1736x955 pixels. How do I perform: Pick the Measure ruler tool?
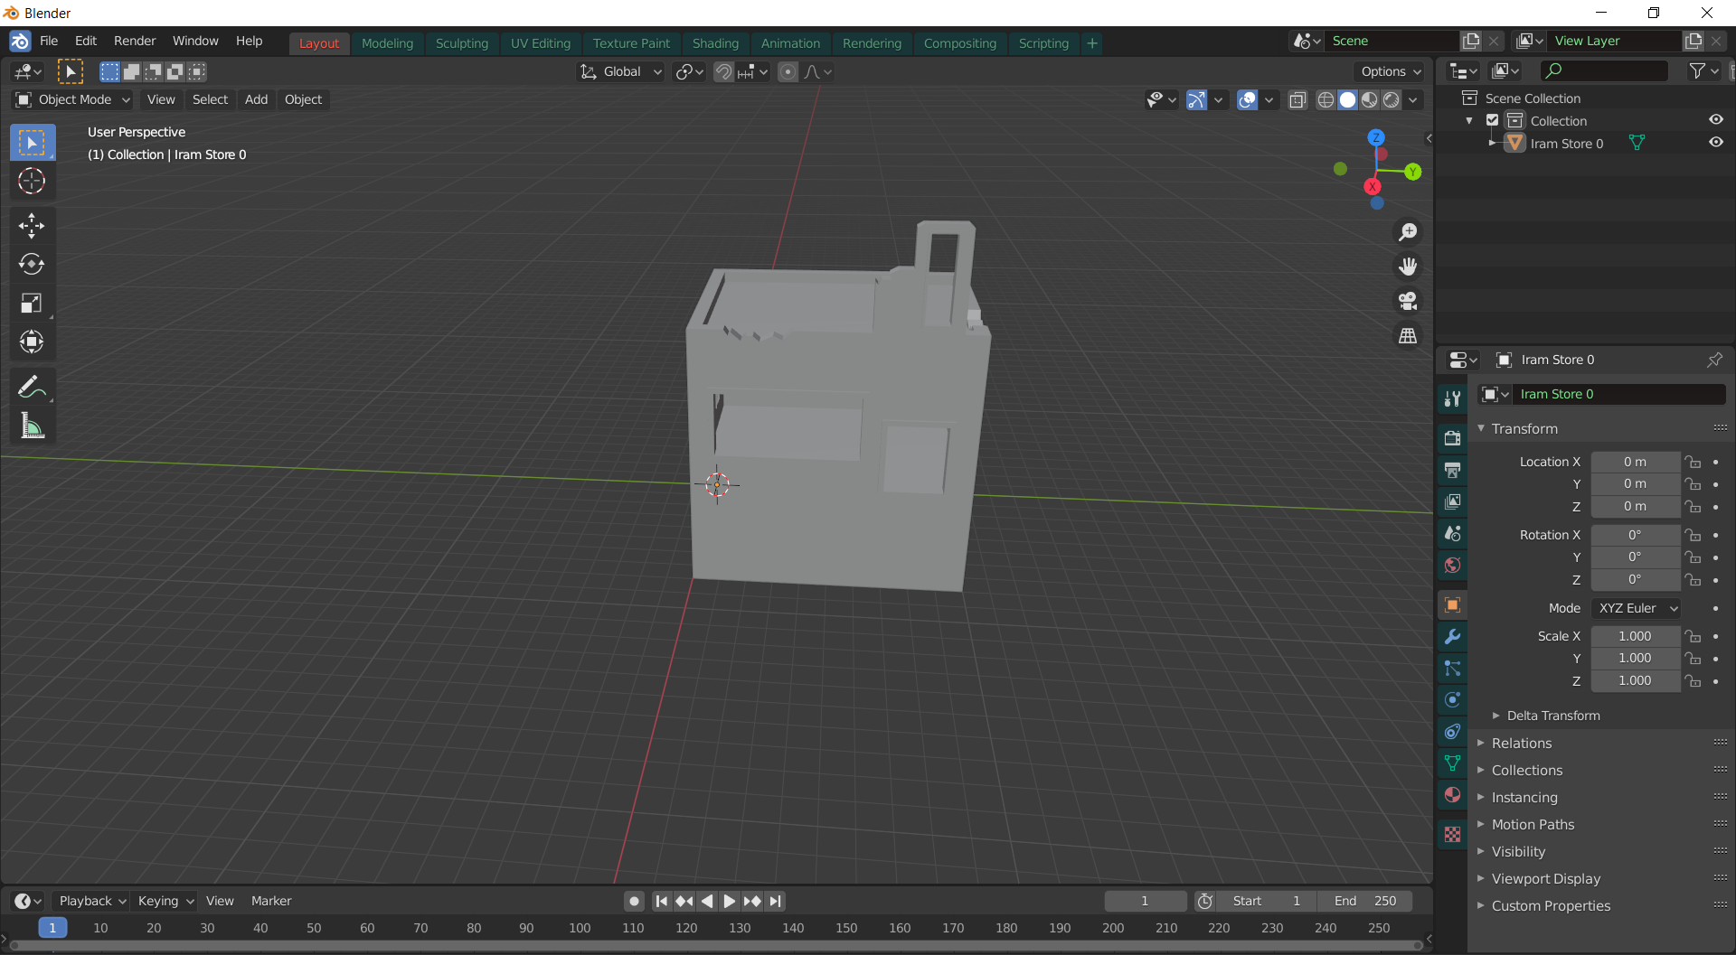(32, 426)
